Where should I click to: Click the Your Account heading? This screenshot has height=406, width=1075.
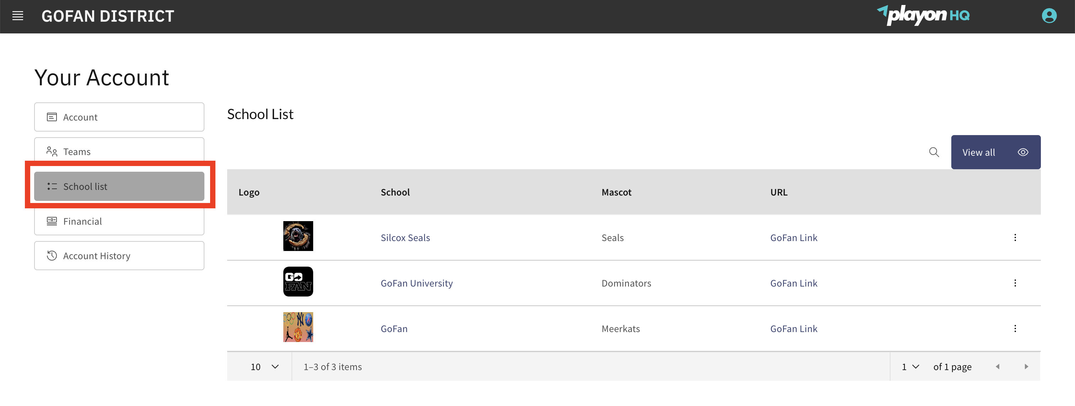(x=101, y=78)
